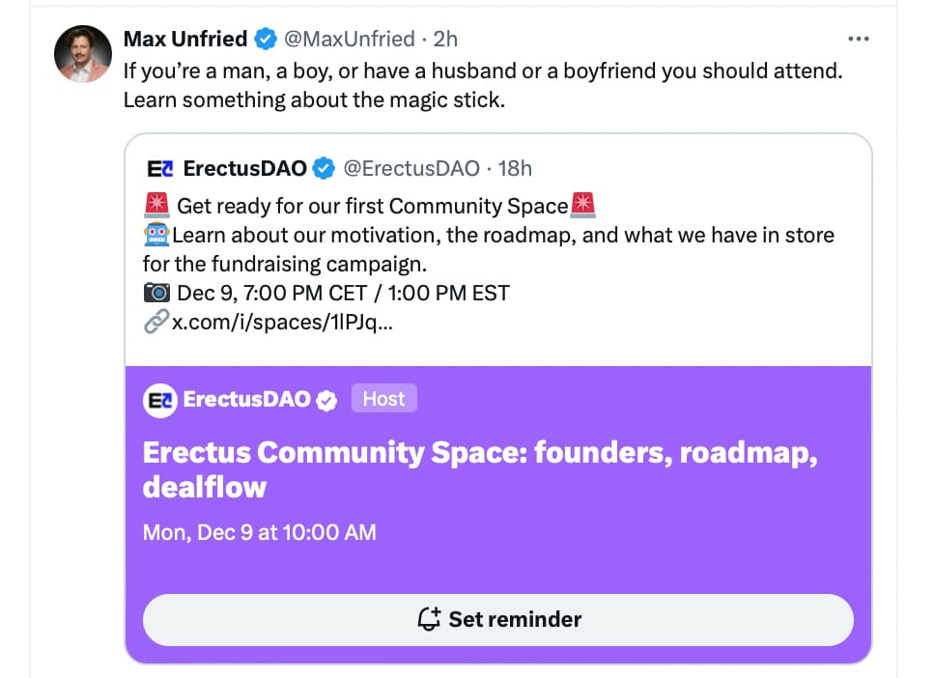This screenshot has height=678, width=935.
Task: Click the white verified badge on Space card
Action: click(326, 401)
